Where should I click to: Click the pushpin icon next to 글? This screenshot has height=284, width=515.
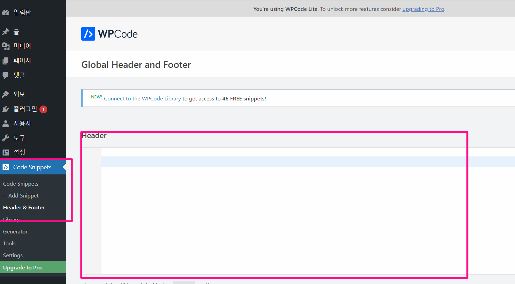[6, 32]
